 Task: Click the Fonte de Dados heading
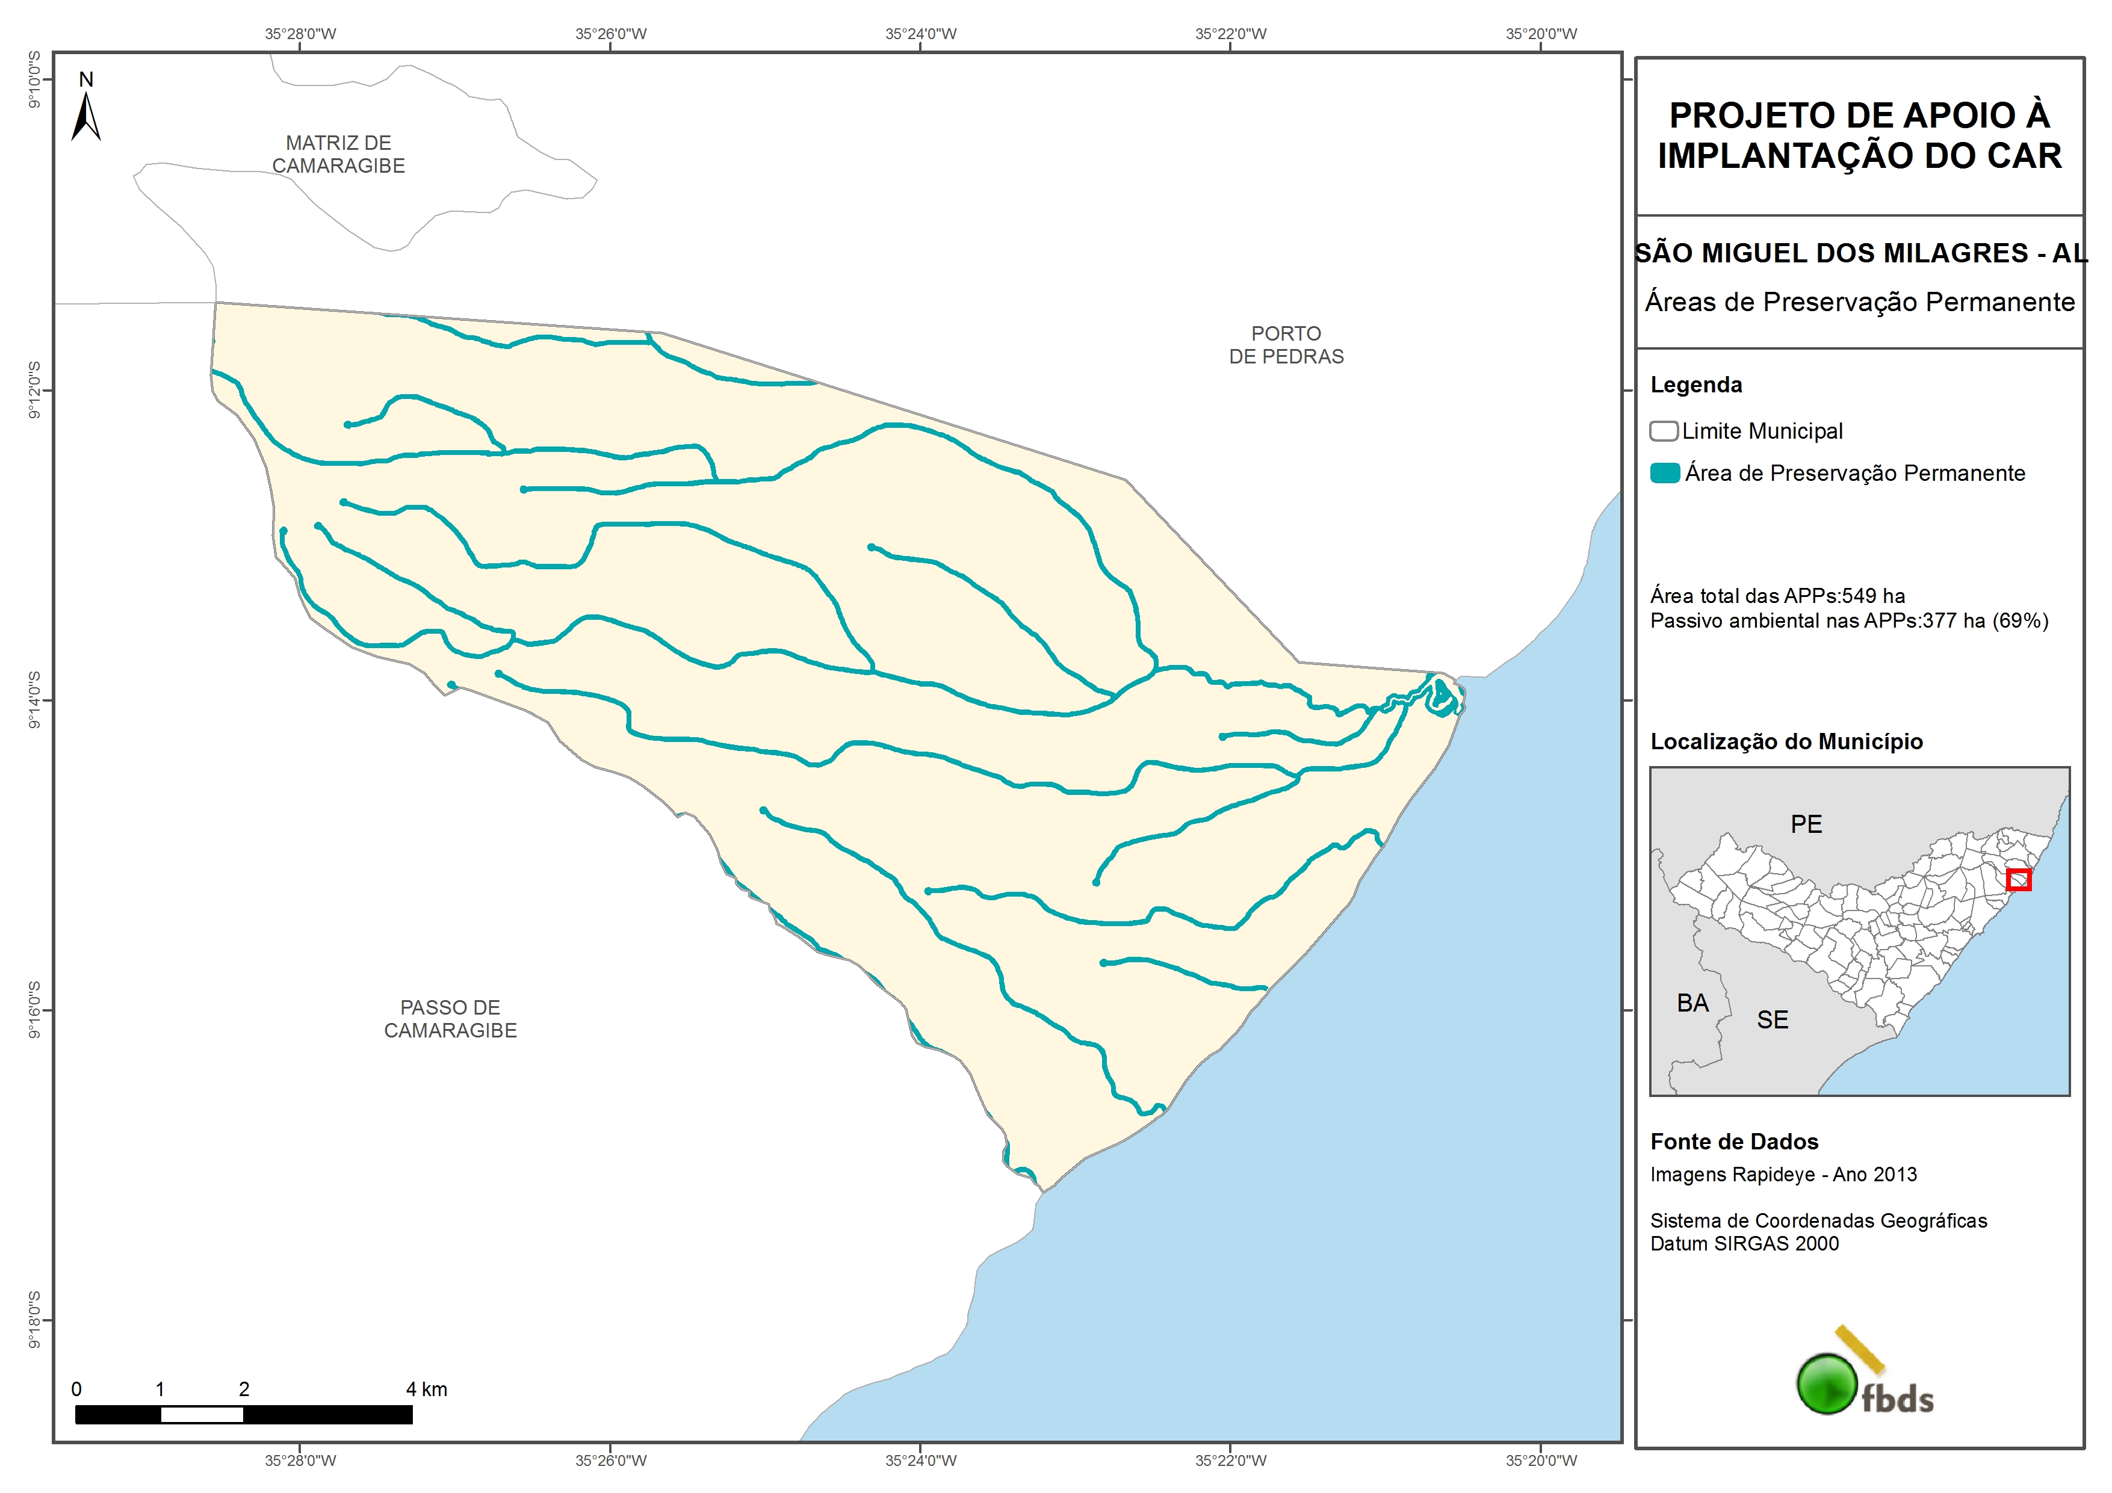click(x=1734, y=1142)
